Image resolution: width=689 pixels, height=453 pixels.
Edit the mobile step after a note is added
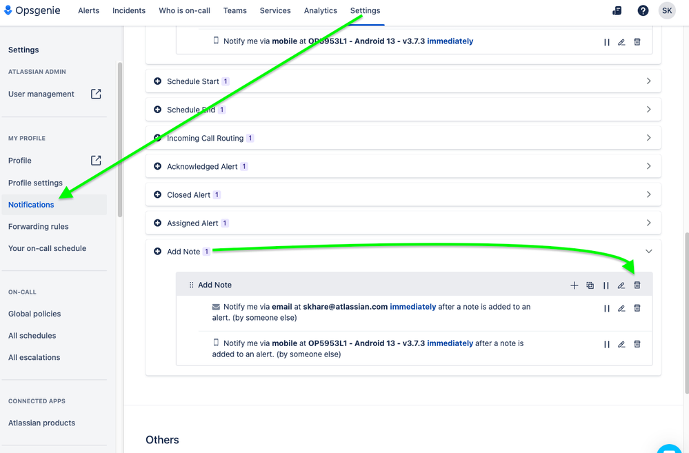[621, 345]
